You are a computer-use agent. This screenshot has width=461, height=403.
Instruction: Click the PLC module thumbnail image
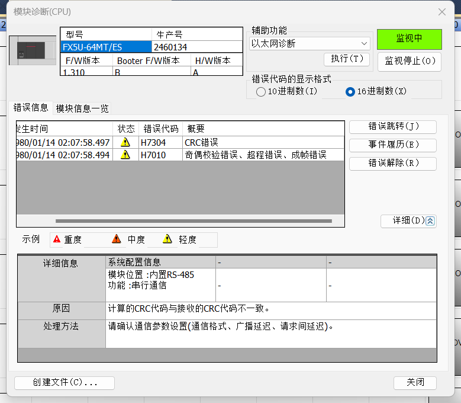[34, 50]
